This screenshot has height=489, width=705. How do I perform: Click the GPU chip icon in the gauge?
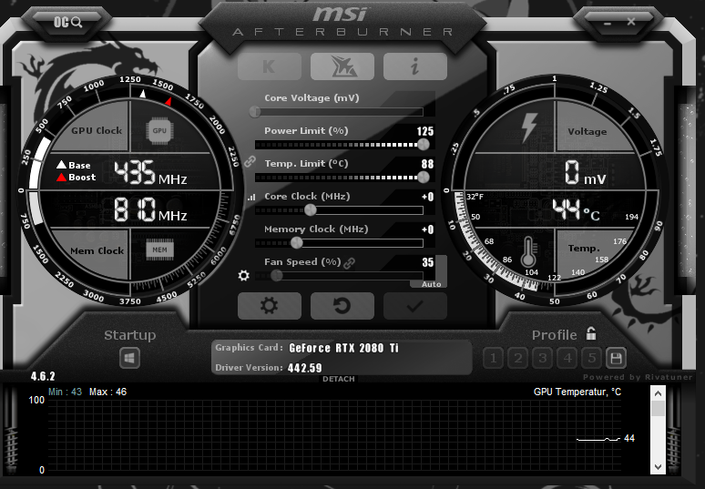click(x=159, y=131)
